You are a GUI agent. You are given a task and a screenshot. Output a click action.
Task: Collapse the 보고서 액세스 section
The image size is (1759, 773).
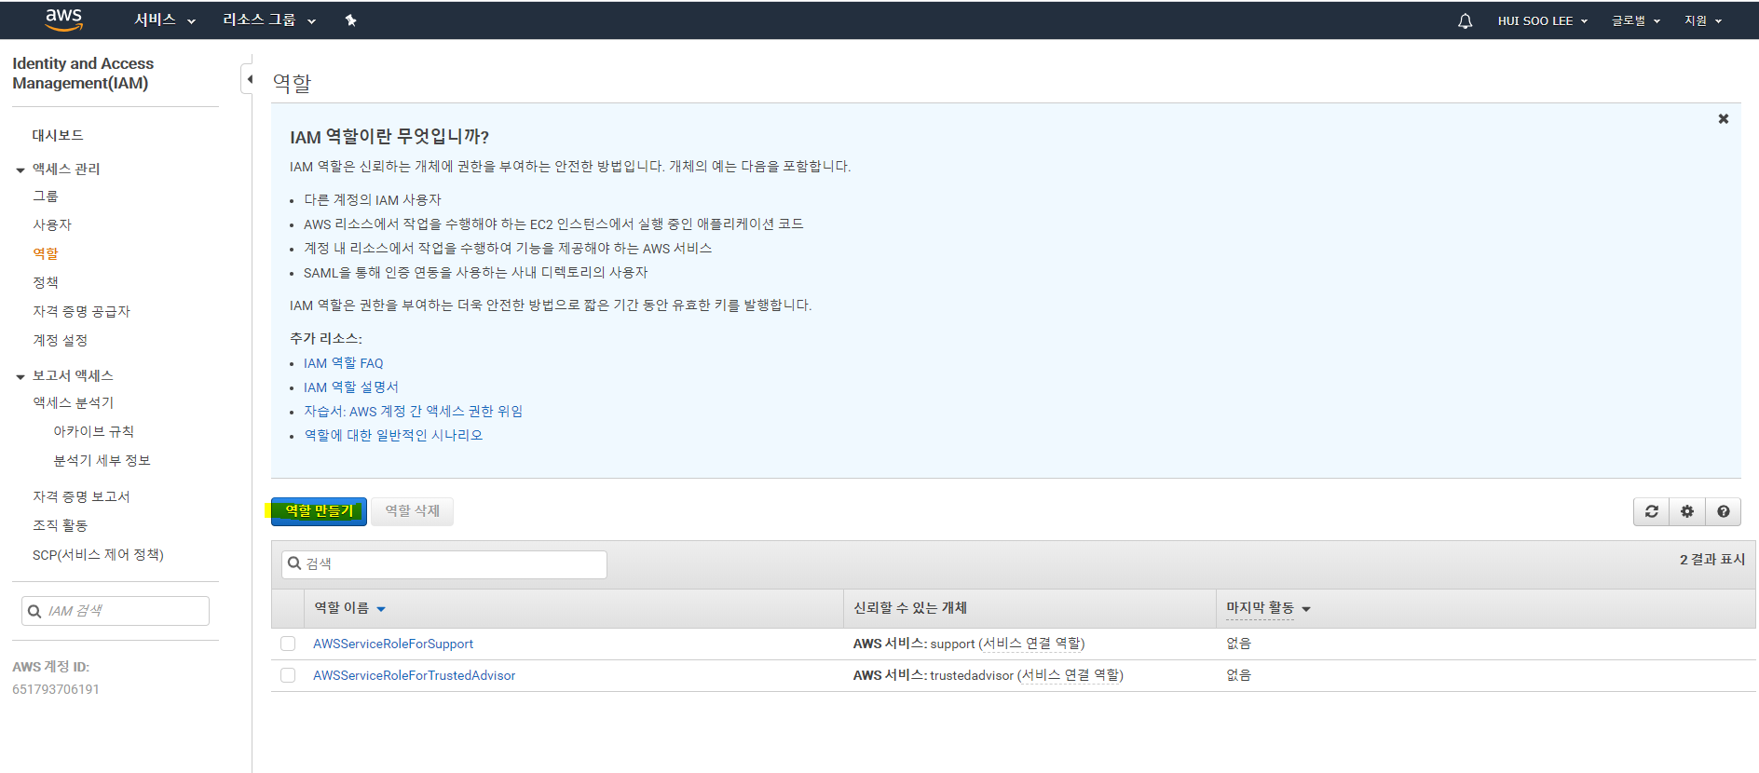(x=20, y=376)
